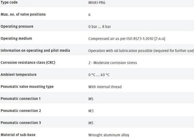Select the Compressed air ISO 8573-1:2010 text
The width and height of the screenshot is (194, 137).
coord(126,38)
